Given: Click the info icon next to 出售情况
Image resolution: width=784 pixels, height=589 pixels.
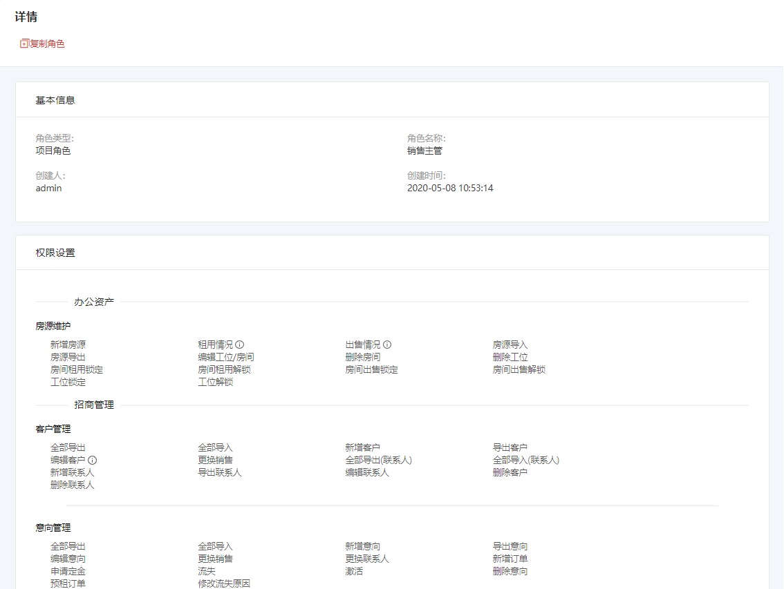Looking at the screenshot, I should [x=387, y=345].
